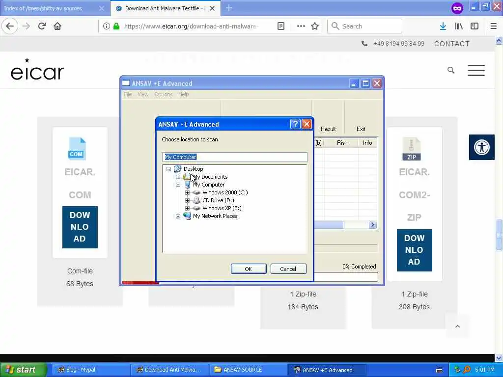Click the EICAR.COM file icon
The width and height of the screenshot is (503, 377).
tap(77, 148)
